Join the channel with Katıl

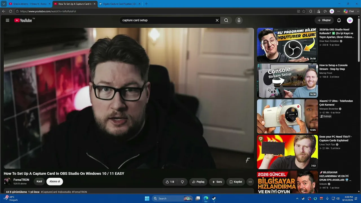(x=39, y=182)
